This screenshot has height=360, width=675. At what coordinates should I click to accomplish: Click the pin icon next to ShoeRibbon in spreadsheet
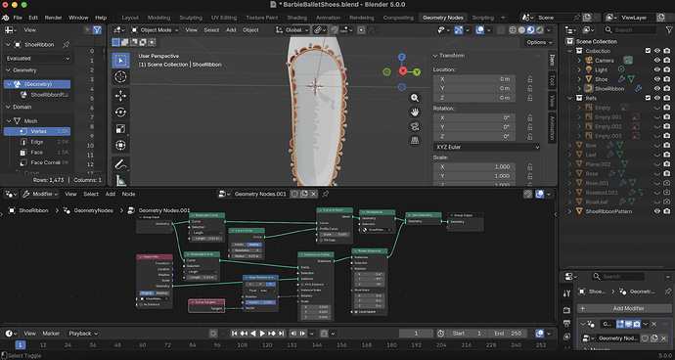[67, 44]
